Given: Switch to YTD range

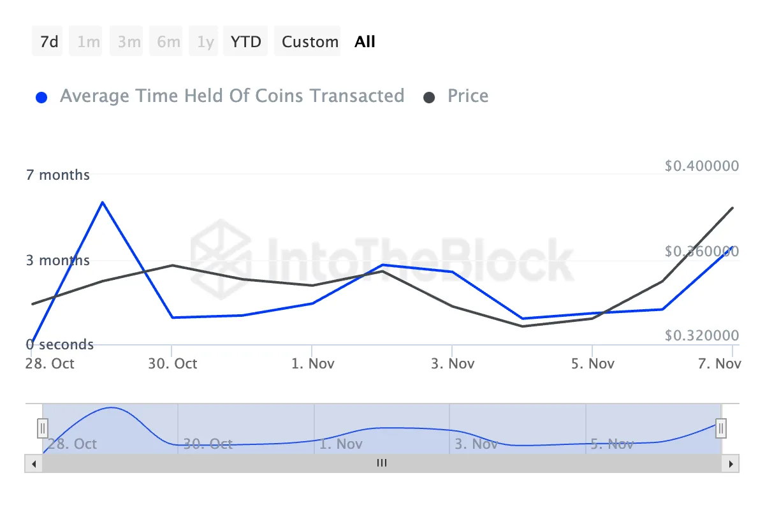Looking at the screenshot, I should pyautogui.click(x=246, y=42).
